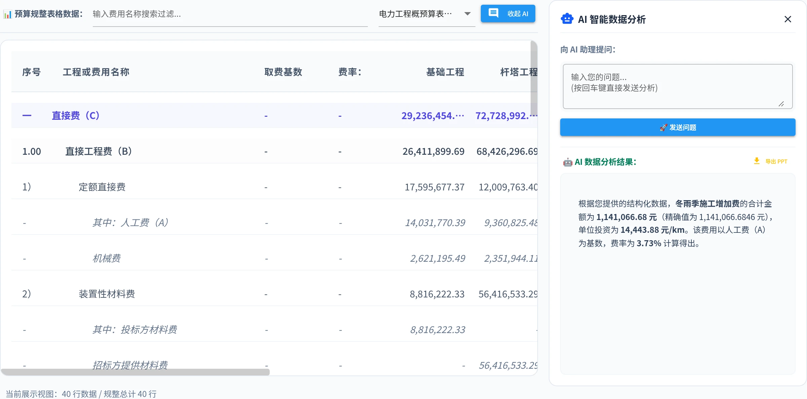Click the value 17,595,677.37
The image size is (807, 399).
[x=434, y=187]
